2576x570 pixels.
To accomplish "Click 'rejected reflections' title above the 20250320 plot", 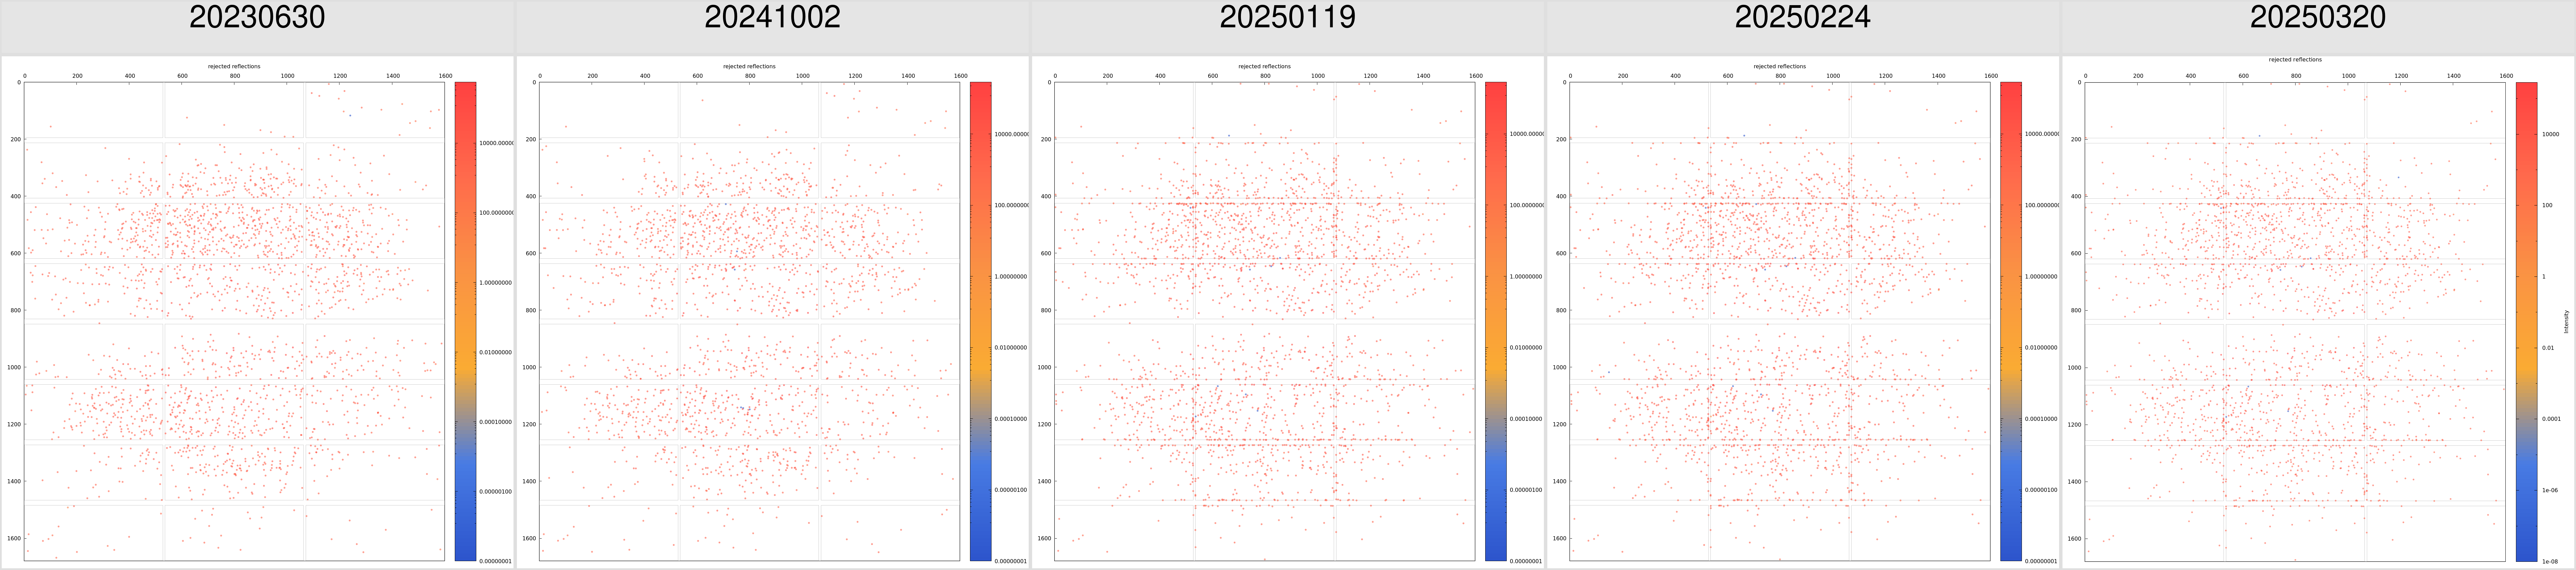I will point(2295,60).
